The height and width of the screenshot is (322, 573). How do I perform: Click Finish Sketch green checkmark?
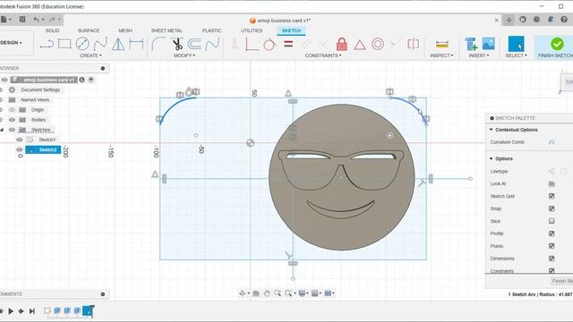tap(557, 44)
